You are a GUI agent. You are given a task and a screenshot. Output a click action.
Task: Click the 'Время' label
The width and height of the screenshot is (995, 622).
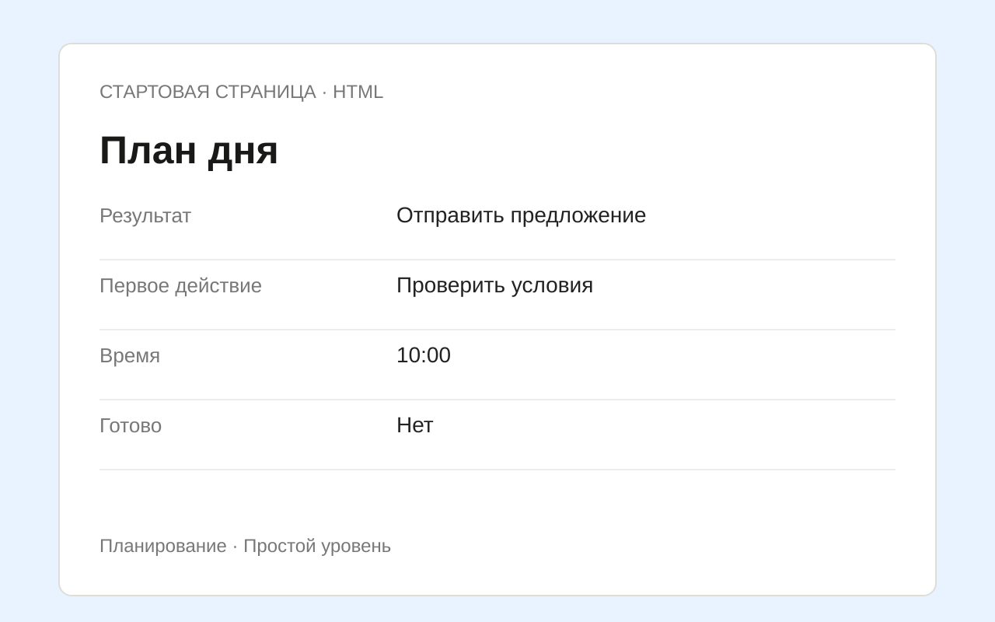(x=130, y=356)
